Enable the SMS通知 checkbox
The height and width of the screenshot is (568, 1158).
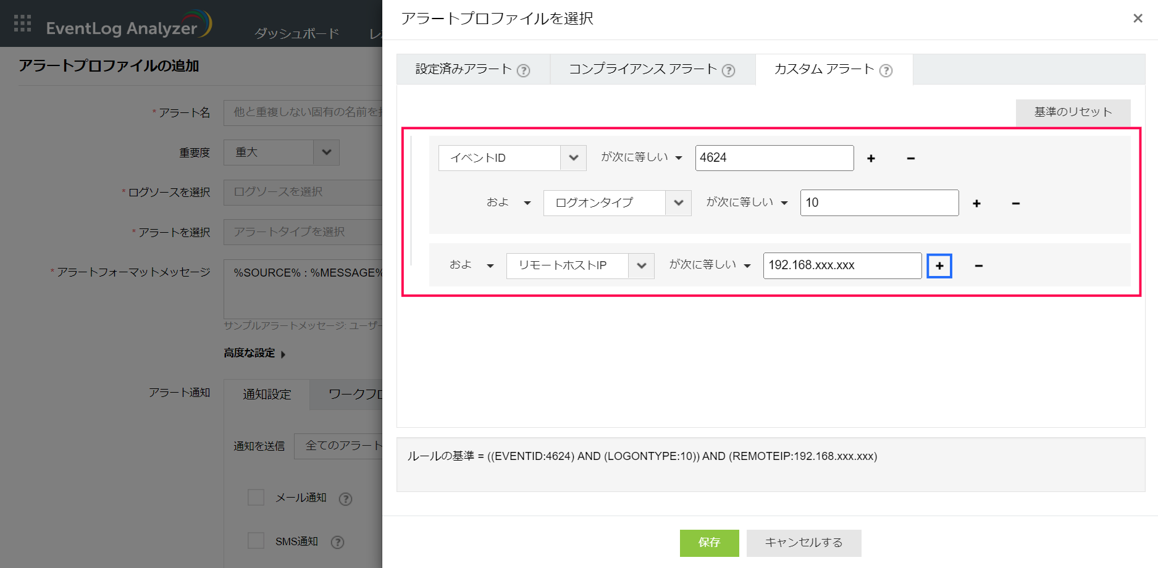(256, 541)
